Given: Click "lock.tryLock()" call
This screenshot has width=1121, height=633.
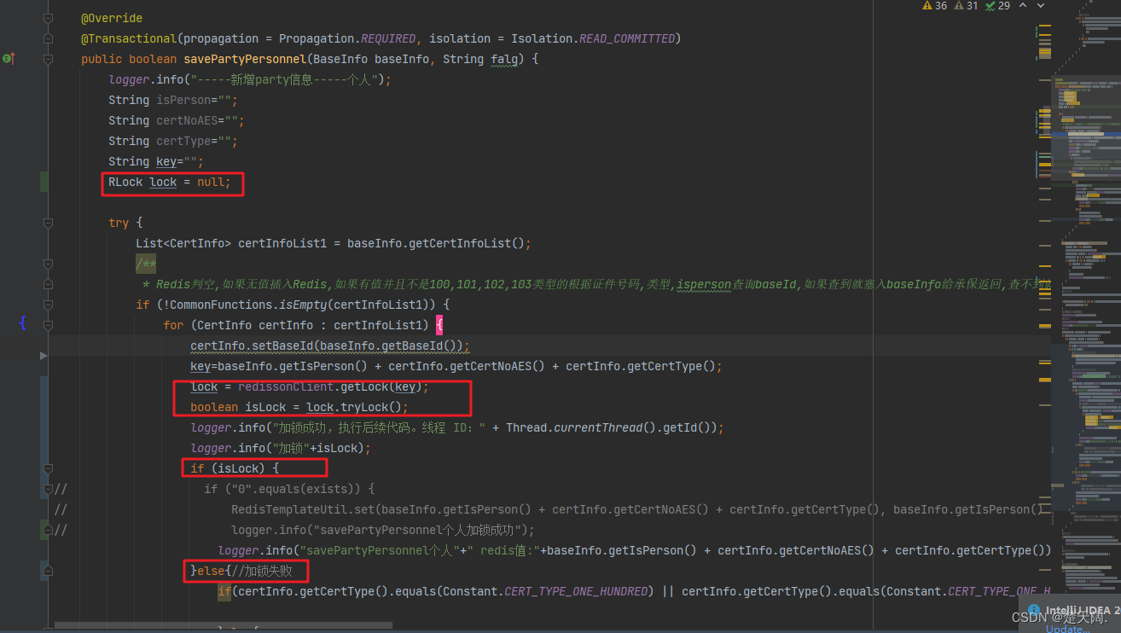Looking at the screenshot, I should pyautogui.click(x=354, y=407).
